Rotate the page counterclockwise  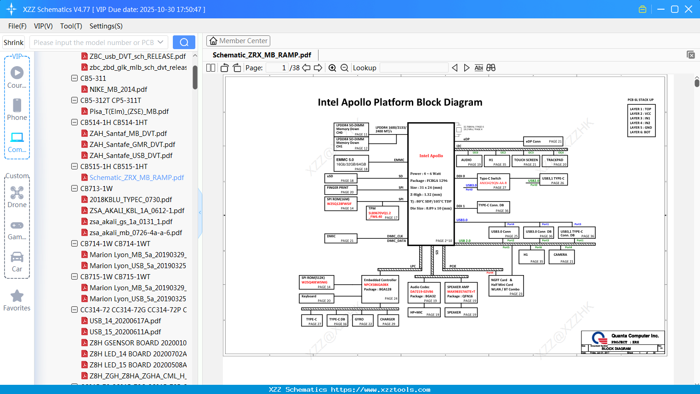click(x=225, y=68)
